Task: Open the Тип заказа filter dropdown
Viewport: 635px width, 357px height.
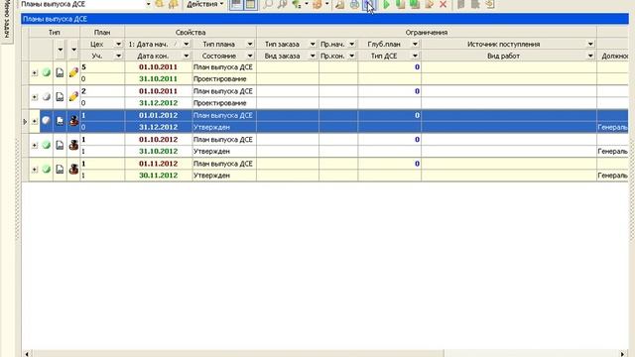Action: click(313, 44)
